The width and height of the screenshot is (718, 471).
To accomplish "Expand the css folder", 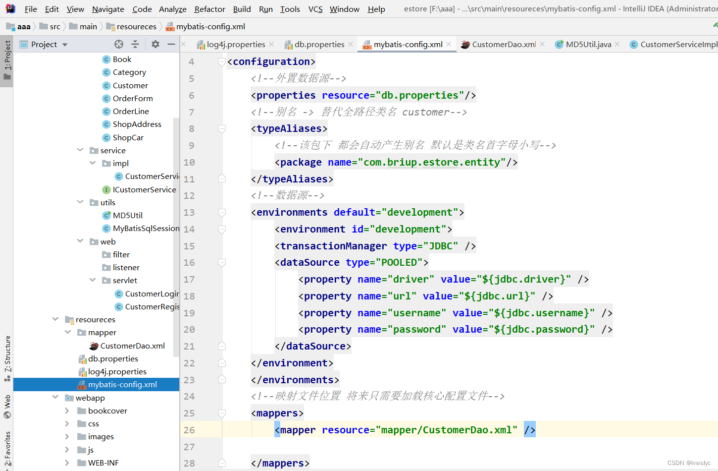I will pyautogui.click(x=67, y=423).
